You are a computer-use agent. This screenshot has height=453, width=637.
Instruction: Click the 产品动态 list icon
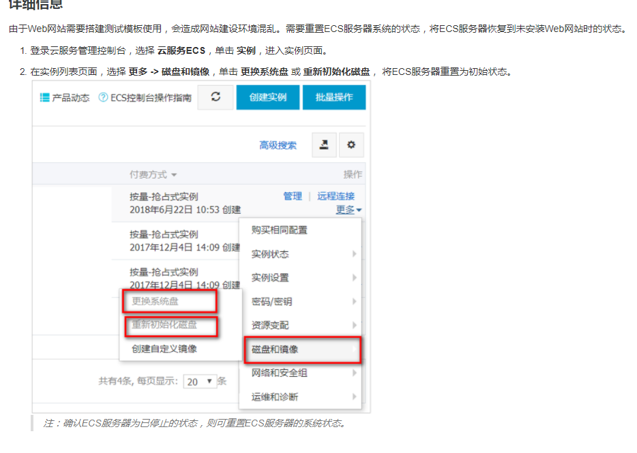click(44, 97)
